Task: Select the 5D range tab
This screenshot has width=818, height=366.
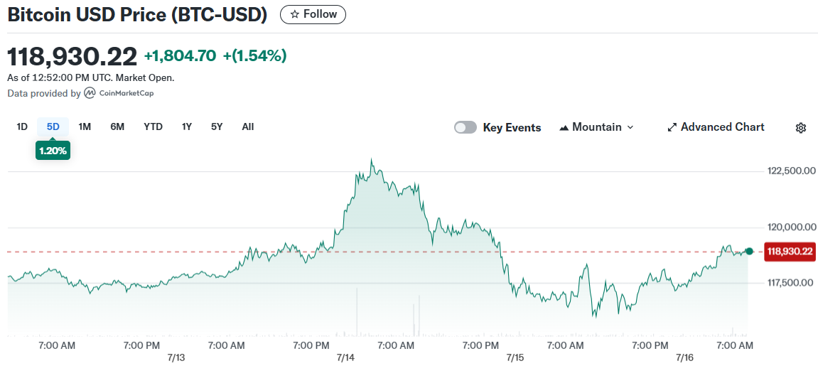Action: (53, 127)
